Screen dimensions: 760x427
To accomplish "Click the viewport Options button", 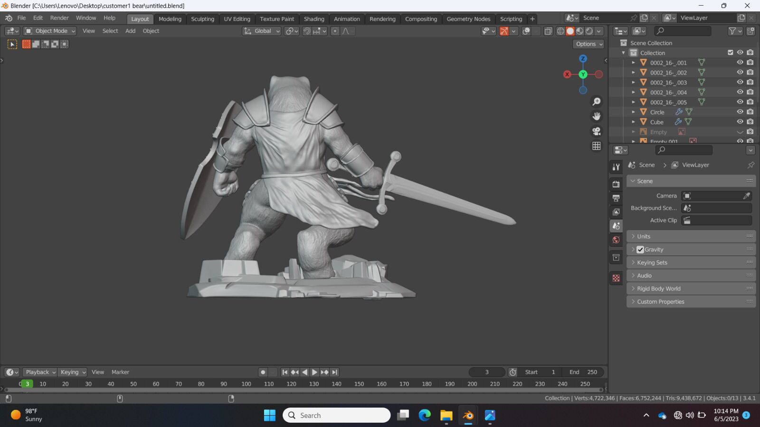I will click(x=589, y=44).
